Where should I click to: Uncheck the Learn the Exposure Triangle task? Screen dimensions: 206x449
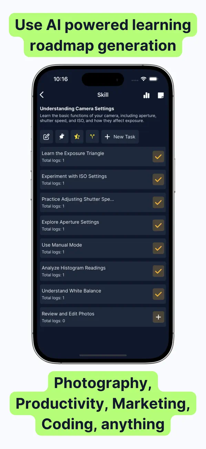(158, 156)
